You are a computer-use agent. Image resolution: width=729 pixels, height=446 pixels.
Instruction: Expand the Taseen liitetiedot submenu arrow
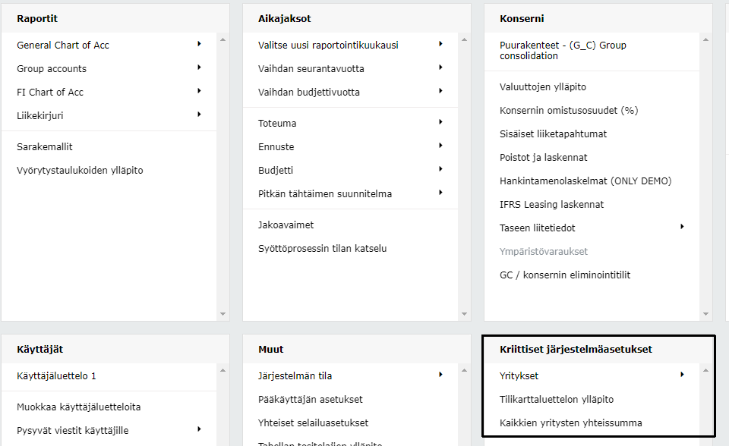click(682, 227)
